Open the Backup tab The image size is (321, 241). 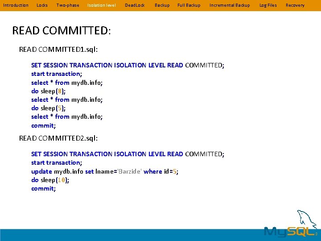(x=162, y=5)
